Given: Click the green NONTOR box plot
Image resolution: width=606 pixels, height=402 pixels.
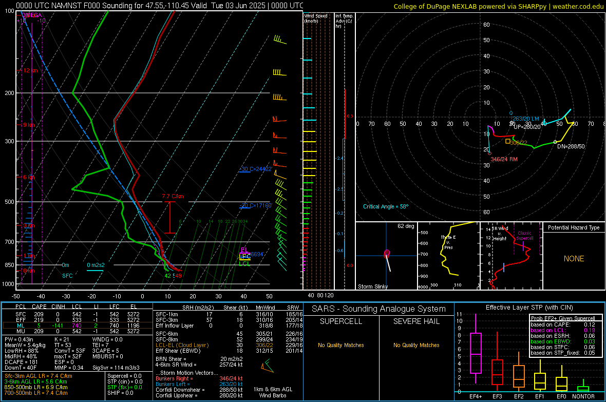Looking at the screenshot, I should (583, 389).
